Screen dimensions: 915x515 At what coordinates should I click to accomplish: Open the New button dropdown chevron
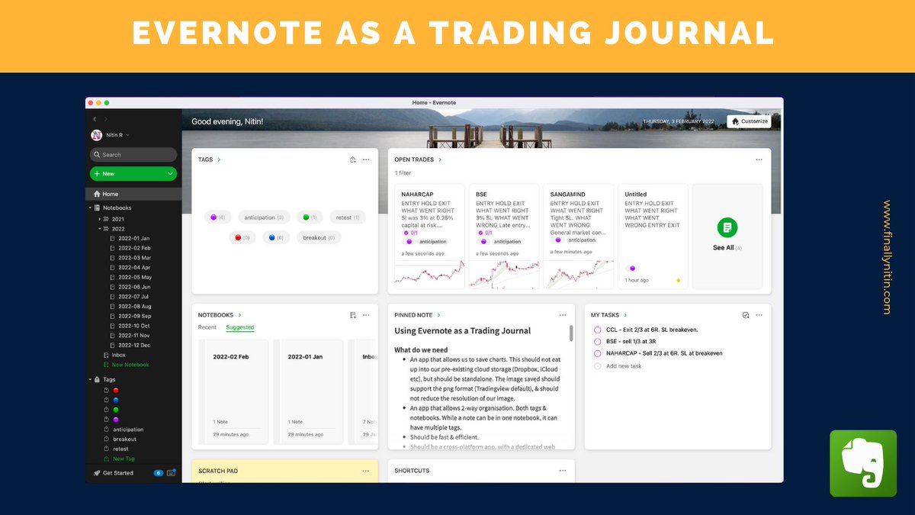[x=170, y=174]
